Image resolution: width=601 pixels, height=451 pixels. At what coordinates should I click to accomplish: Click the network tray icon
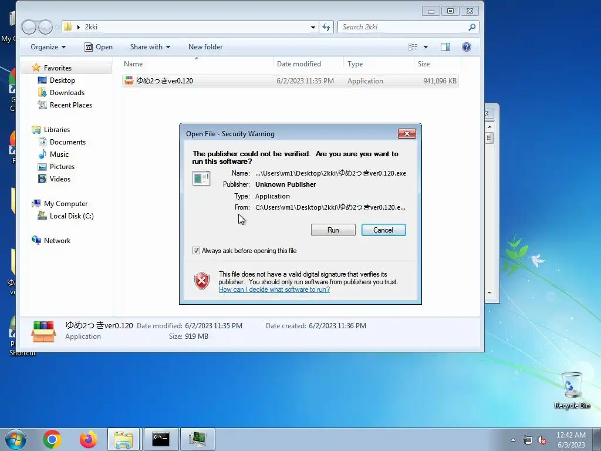tap(528, 440)
